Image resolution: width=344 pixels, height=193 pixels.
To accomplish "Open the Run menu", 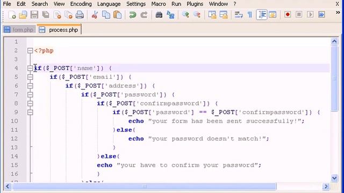I will [x=176, y=4].
